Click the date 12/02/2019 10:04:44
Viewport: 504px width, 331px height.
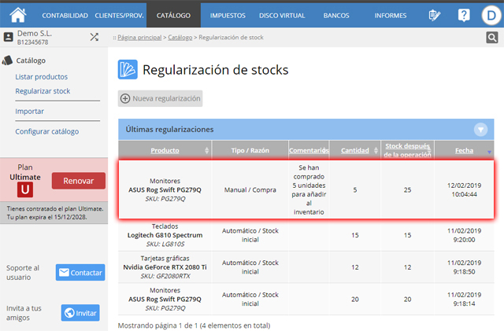point(464,189)
